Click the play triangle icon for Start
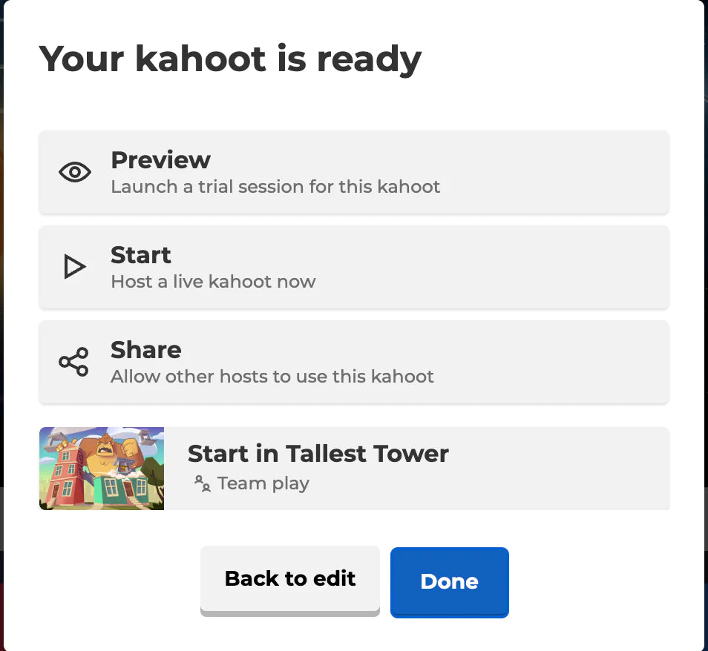708x651 pixels. click(x=74, y=267)
